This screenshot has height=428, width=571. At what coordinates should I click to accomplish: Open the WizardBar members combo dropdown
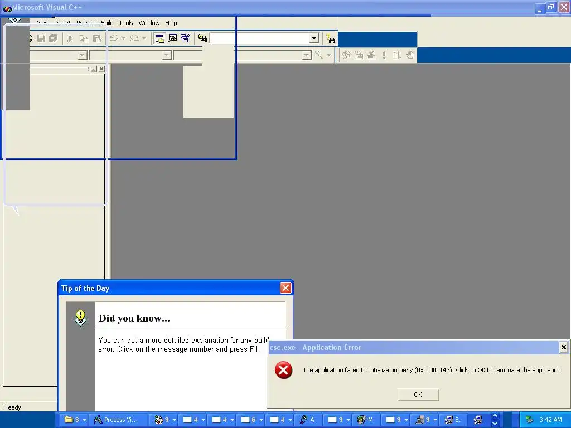[x=307, y=55]
